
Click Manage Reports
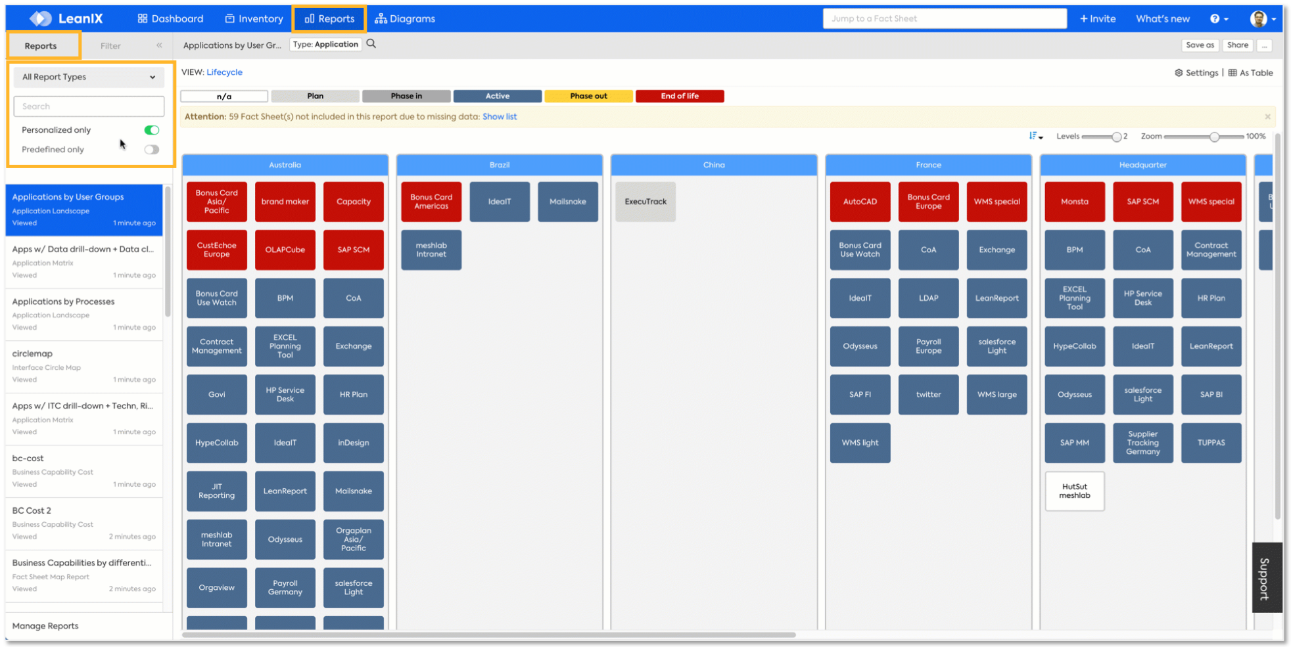coord(45,626)
